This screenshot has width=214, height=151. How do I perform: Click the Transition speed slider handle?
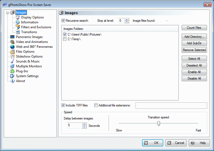[x=158, y=123]
